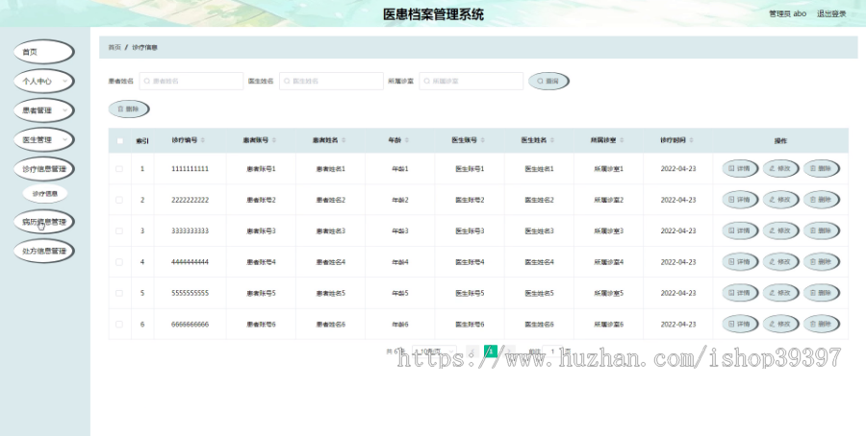Check the box for row 1

click(119, 169)
